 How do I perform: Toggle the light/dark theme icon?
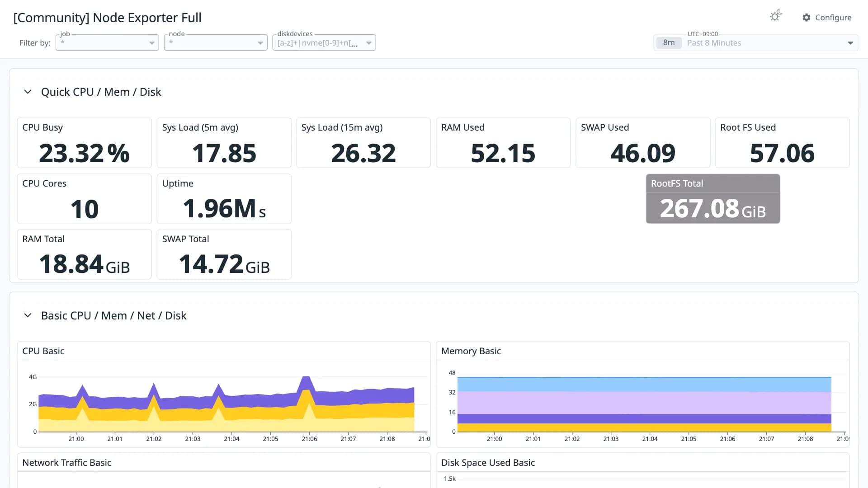click(x=776, y=16)
